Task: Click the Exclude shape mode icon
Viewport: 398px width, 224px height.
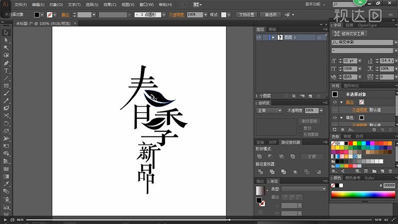Action: click(x=293, y=156)
